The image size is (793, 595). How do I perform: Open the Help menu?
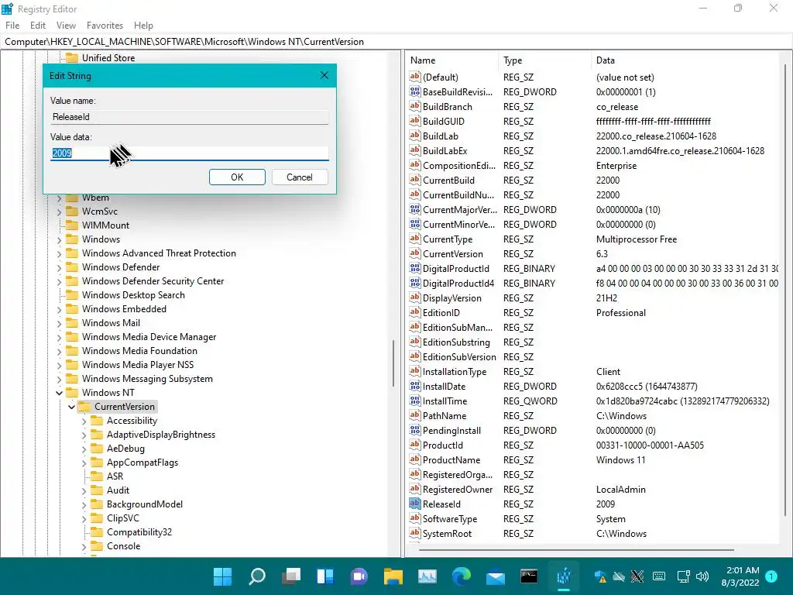143,26
